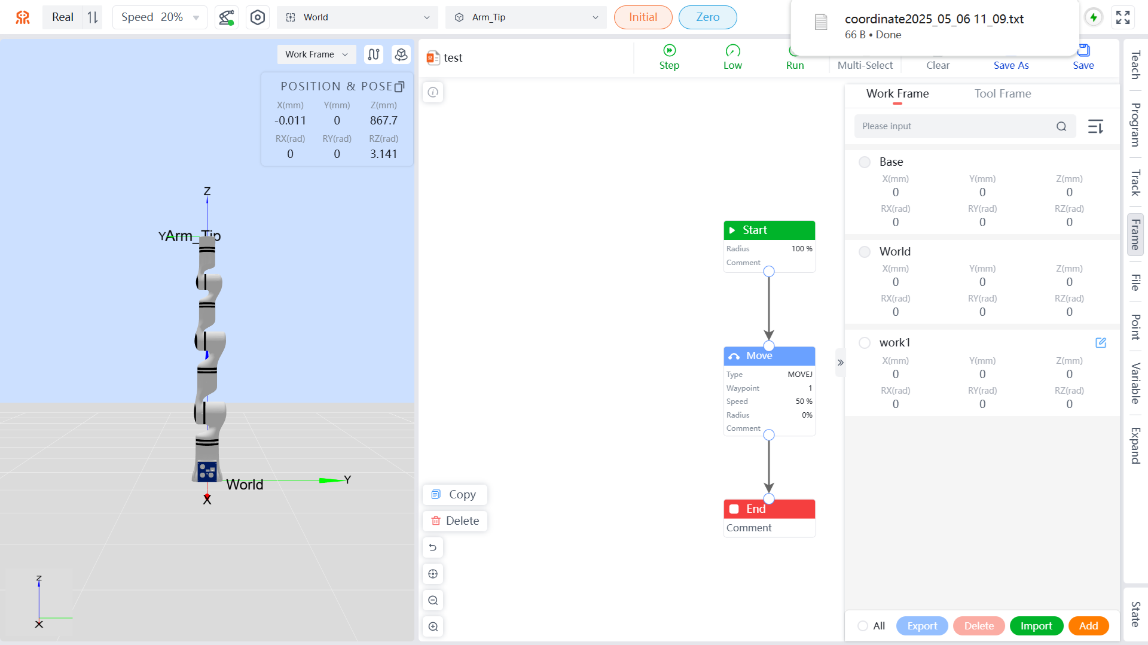This screenshot has height=645, width=1148.
Task: Expand the Speed 20% dropdown
Action: click(160, 17)
